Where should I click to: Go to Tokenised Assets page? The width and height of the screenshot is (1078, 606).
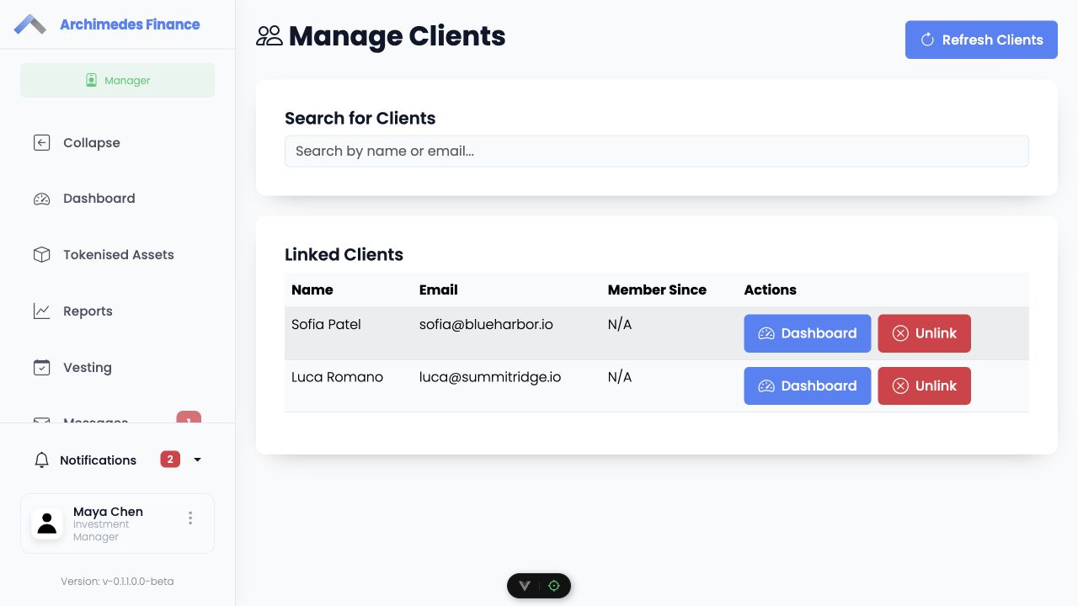coord(117,254)
